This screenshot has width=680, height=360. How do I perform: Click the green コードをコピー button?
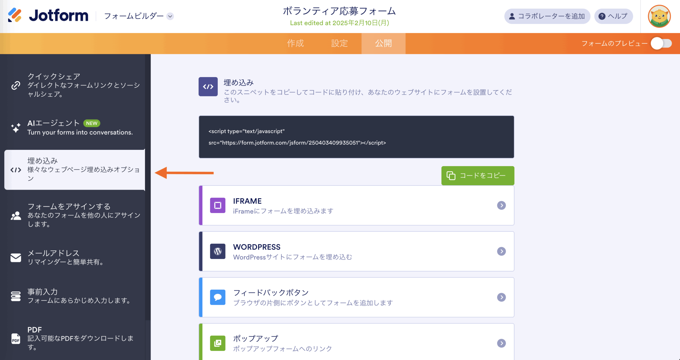478,176
